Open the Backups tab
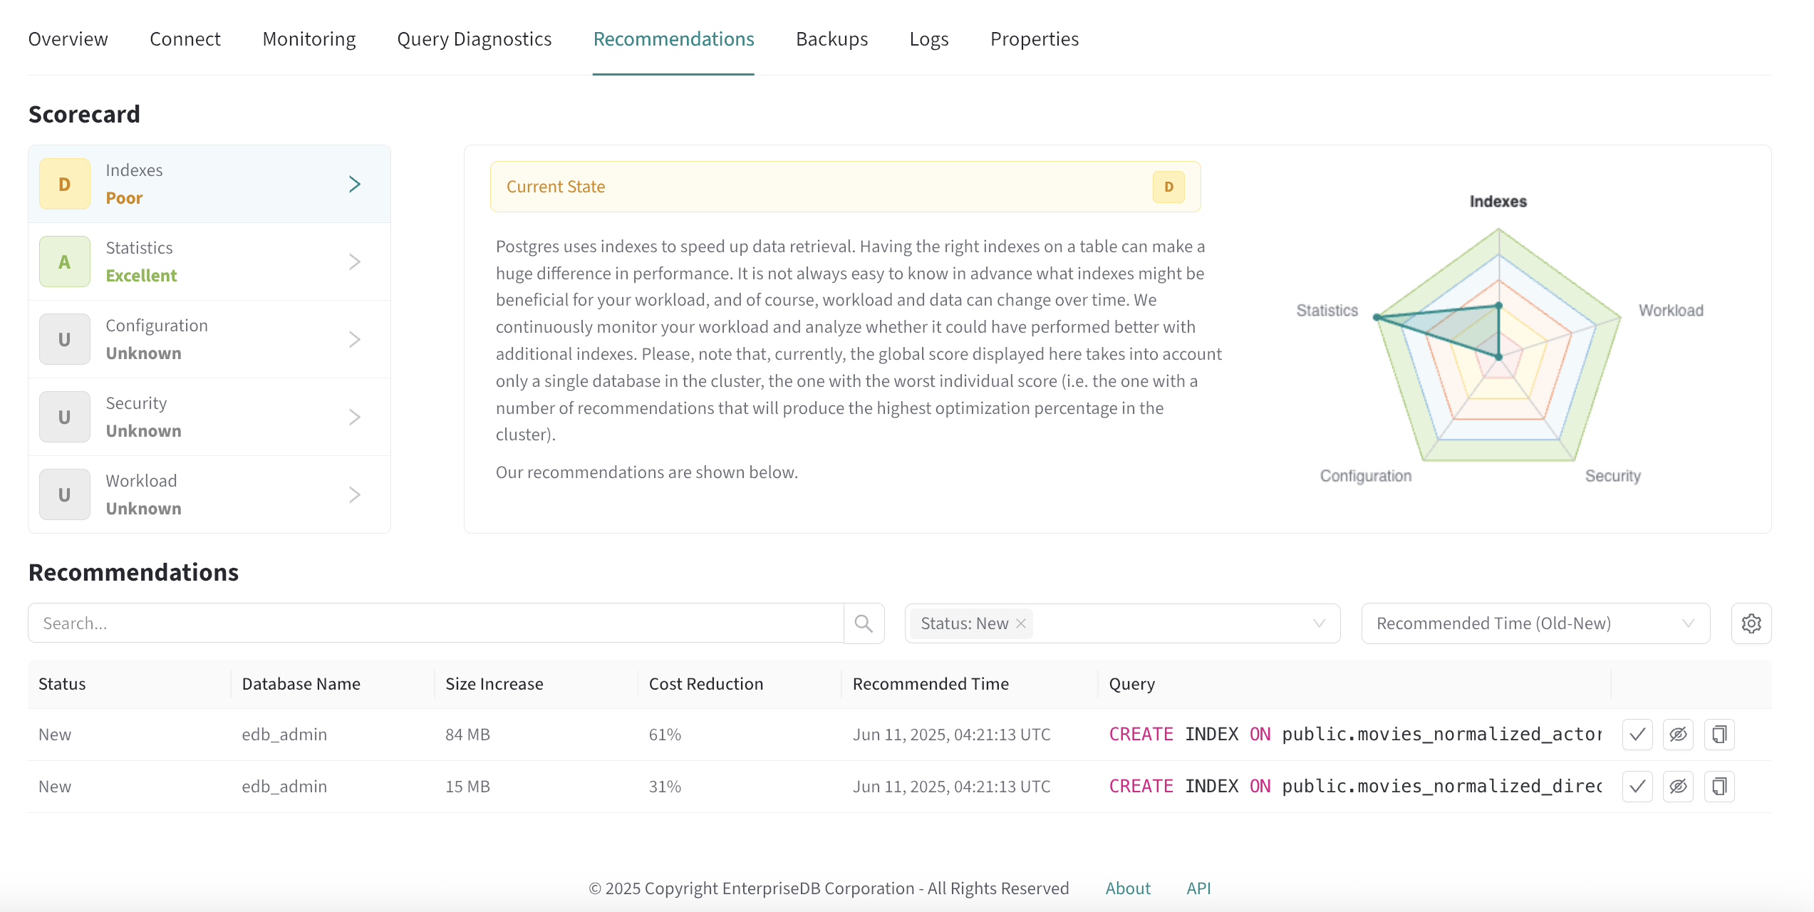Image resolution: width=1814 pixels, height=912 pixels. (831, 39)
